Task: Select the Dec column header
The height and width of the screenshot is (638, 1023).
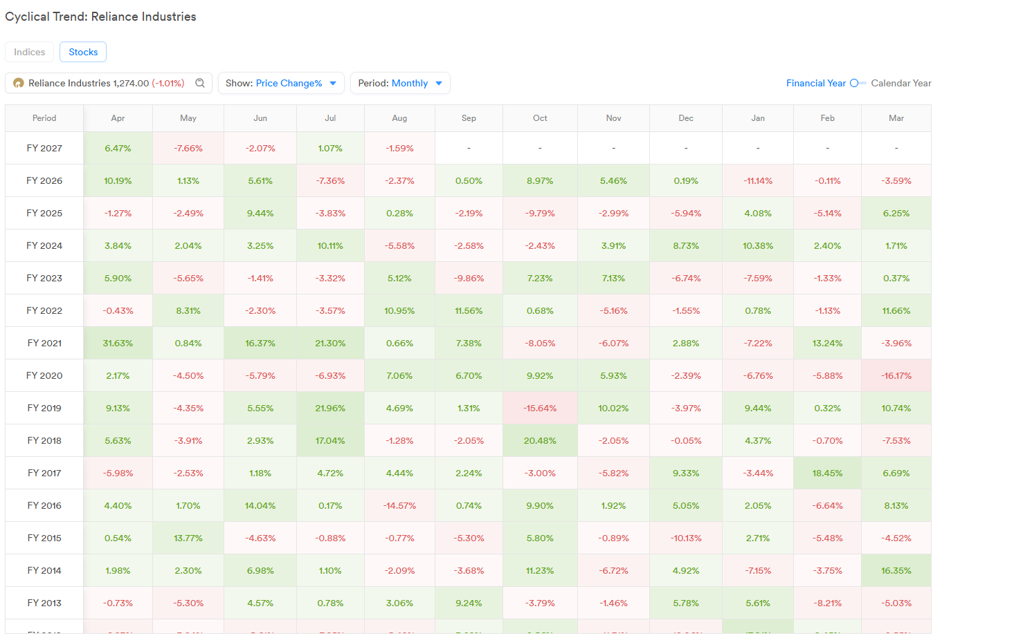Action: click(686, 118)
